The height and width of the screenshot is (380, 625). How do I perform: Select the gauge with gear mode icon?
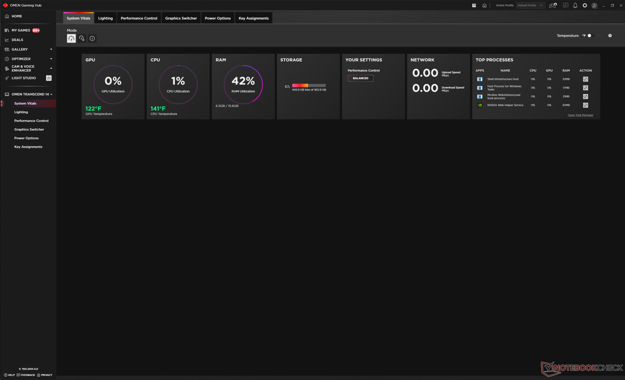tap(82, 38)
